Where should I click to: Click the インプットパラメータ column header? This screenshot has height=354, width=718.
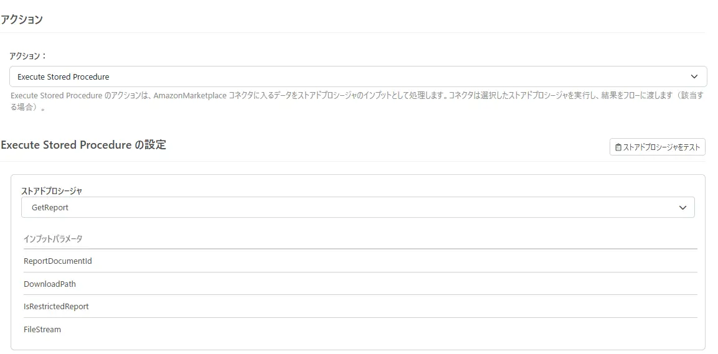point(53,239)
